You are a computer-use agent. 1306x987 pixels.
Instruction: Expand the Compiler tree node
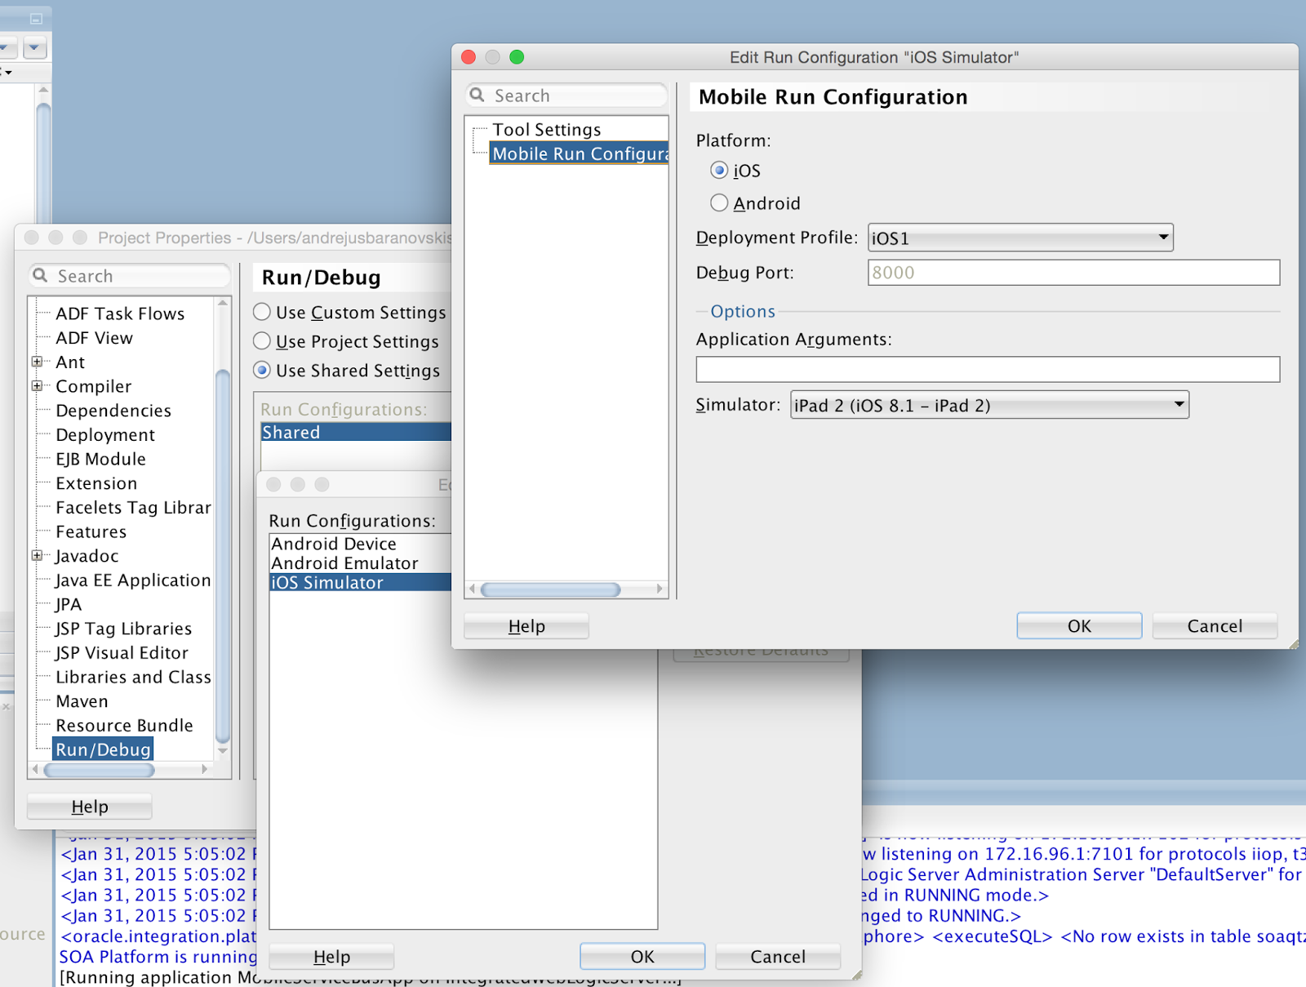click(37, 386)
